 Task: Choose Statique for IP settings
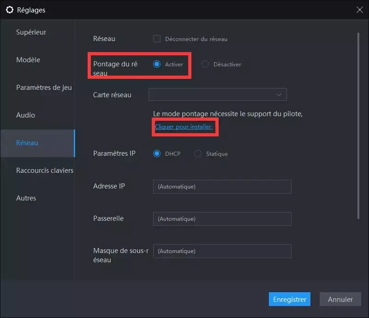click(198, 153)
